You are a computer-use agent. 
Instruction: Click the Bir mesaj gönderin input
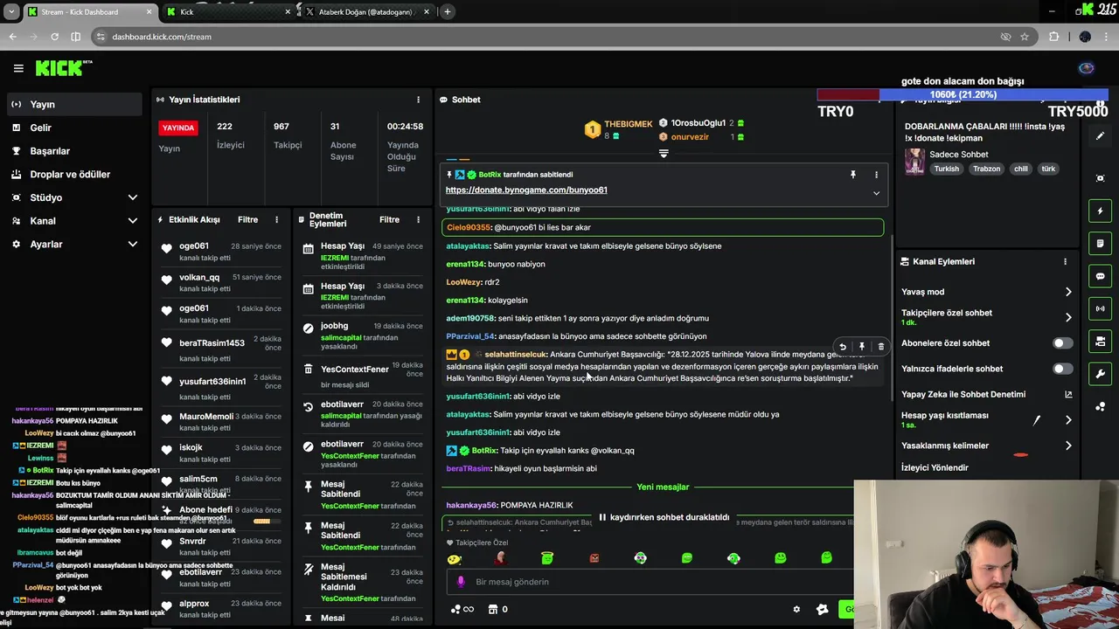point(651,582)
